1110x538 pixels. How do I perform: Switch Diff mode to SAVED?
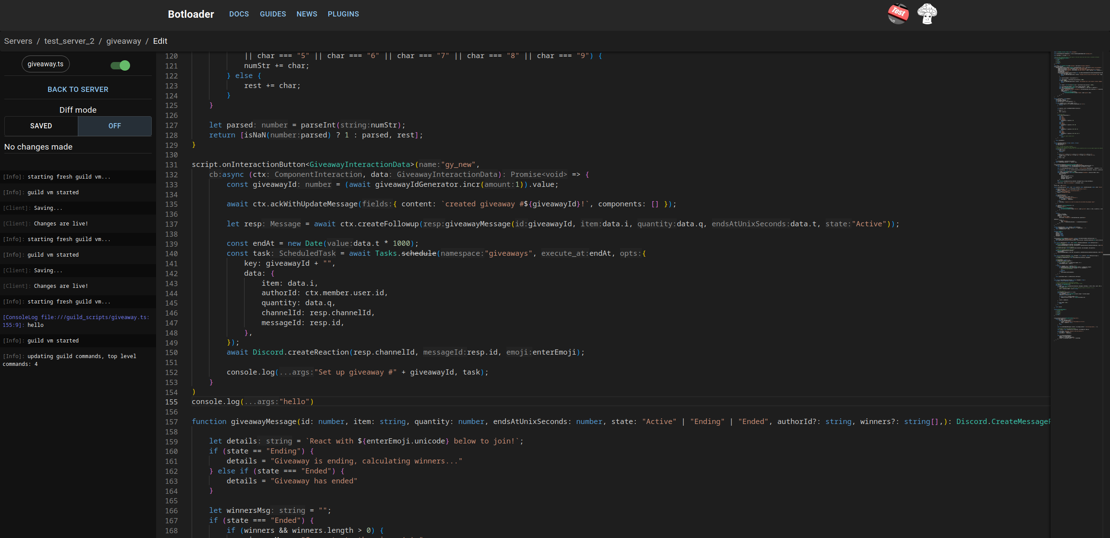(41, 126)
